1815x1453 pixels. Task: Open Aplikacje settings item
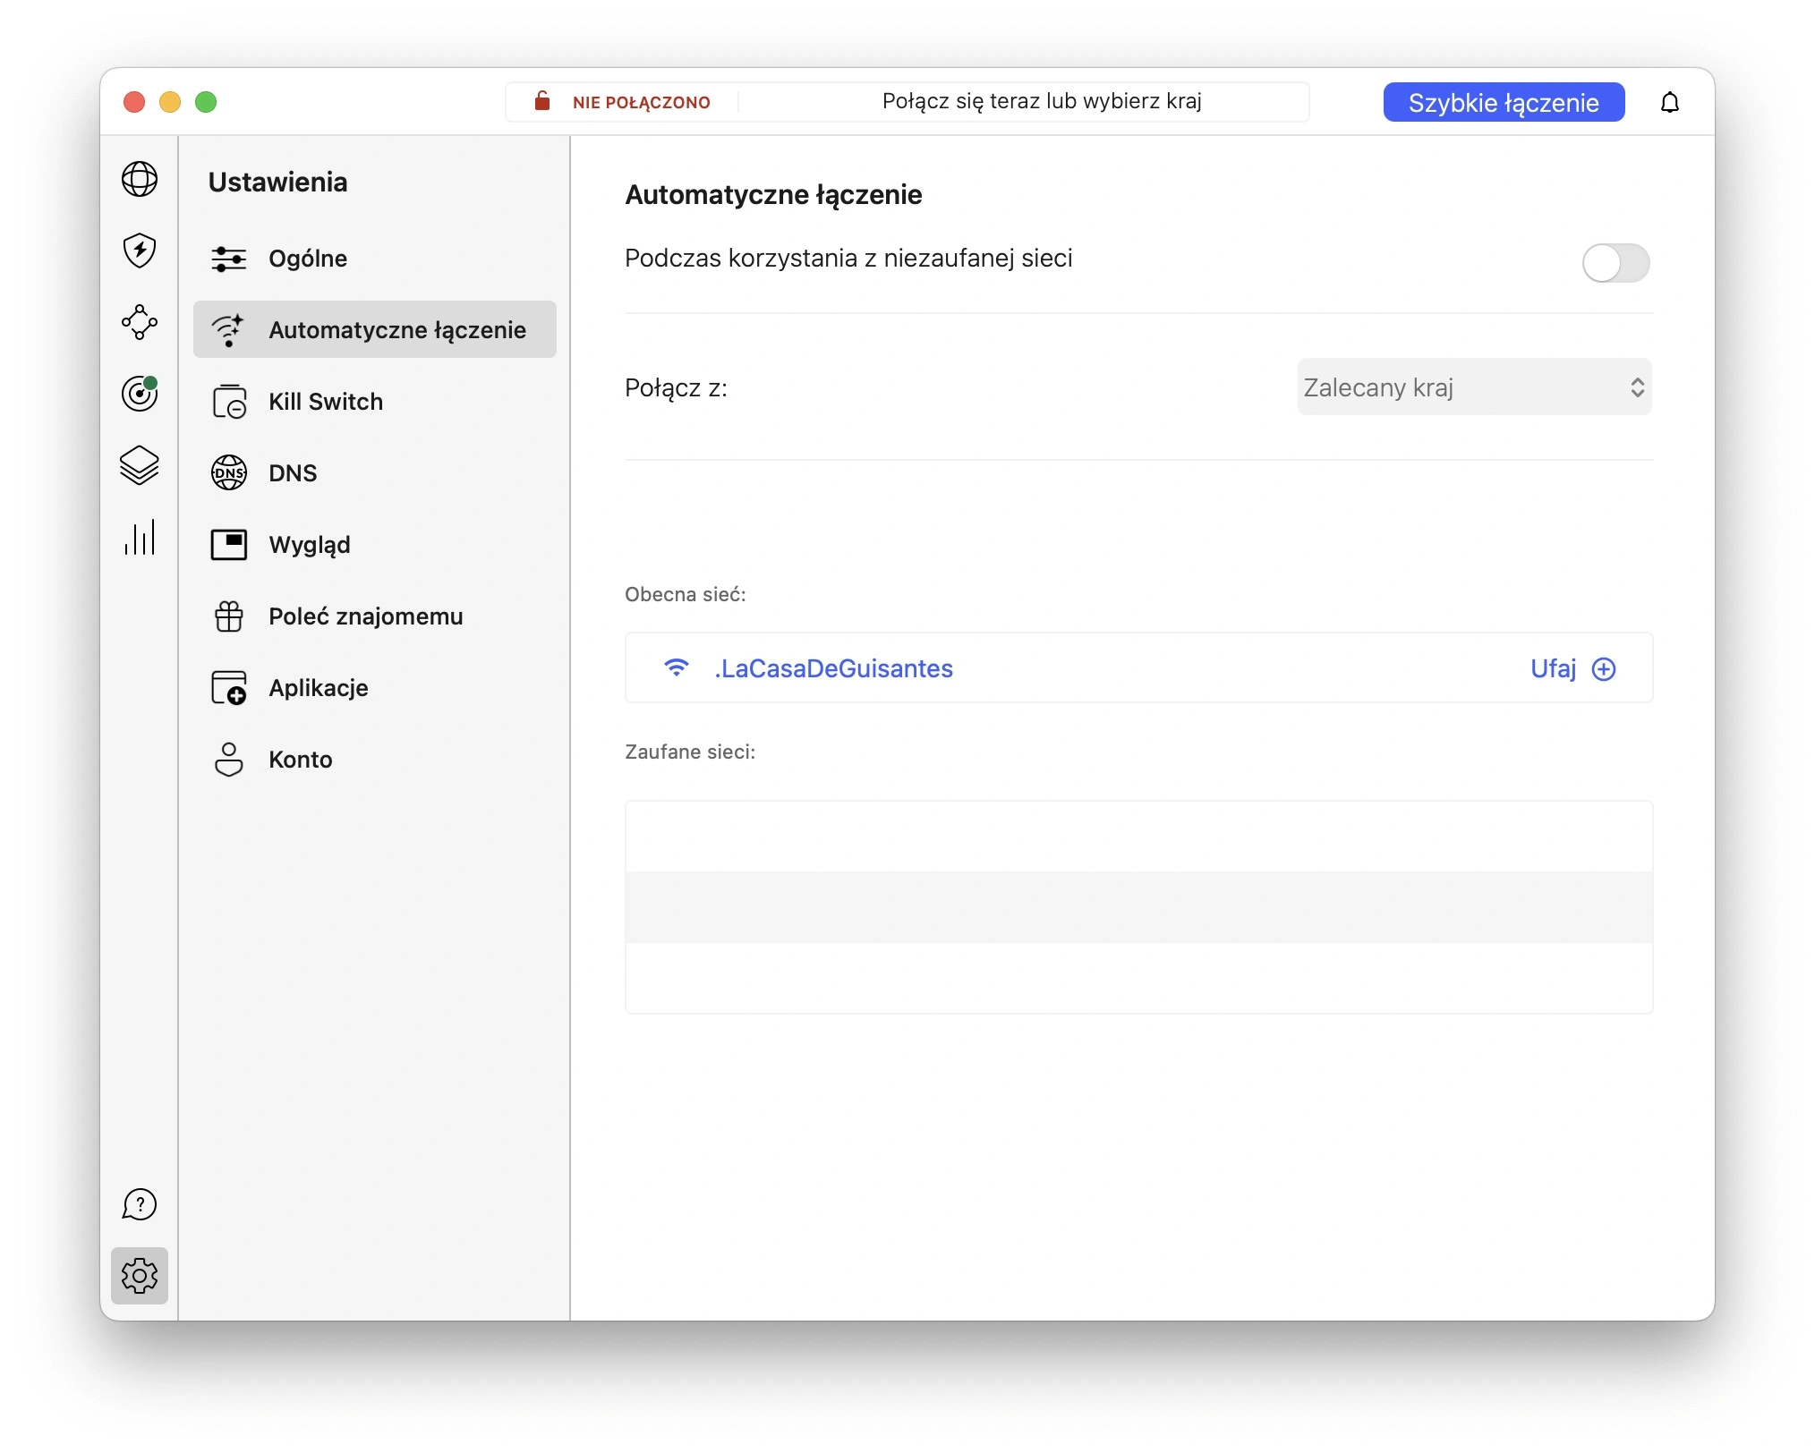[375, 688]
